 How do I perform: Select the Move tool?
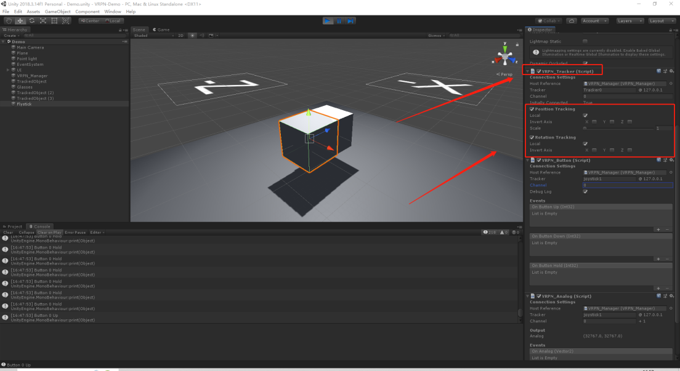[x=20, y=21]
